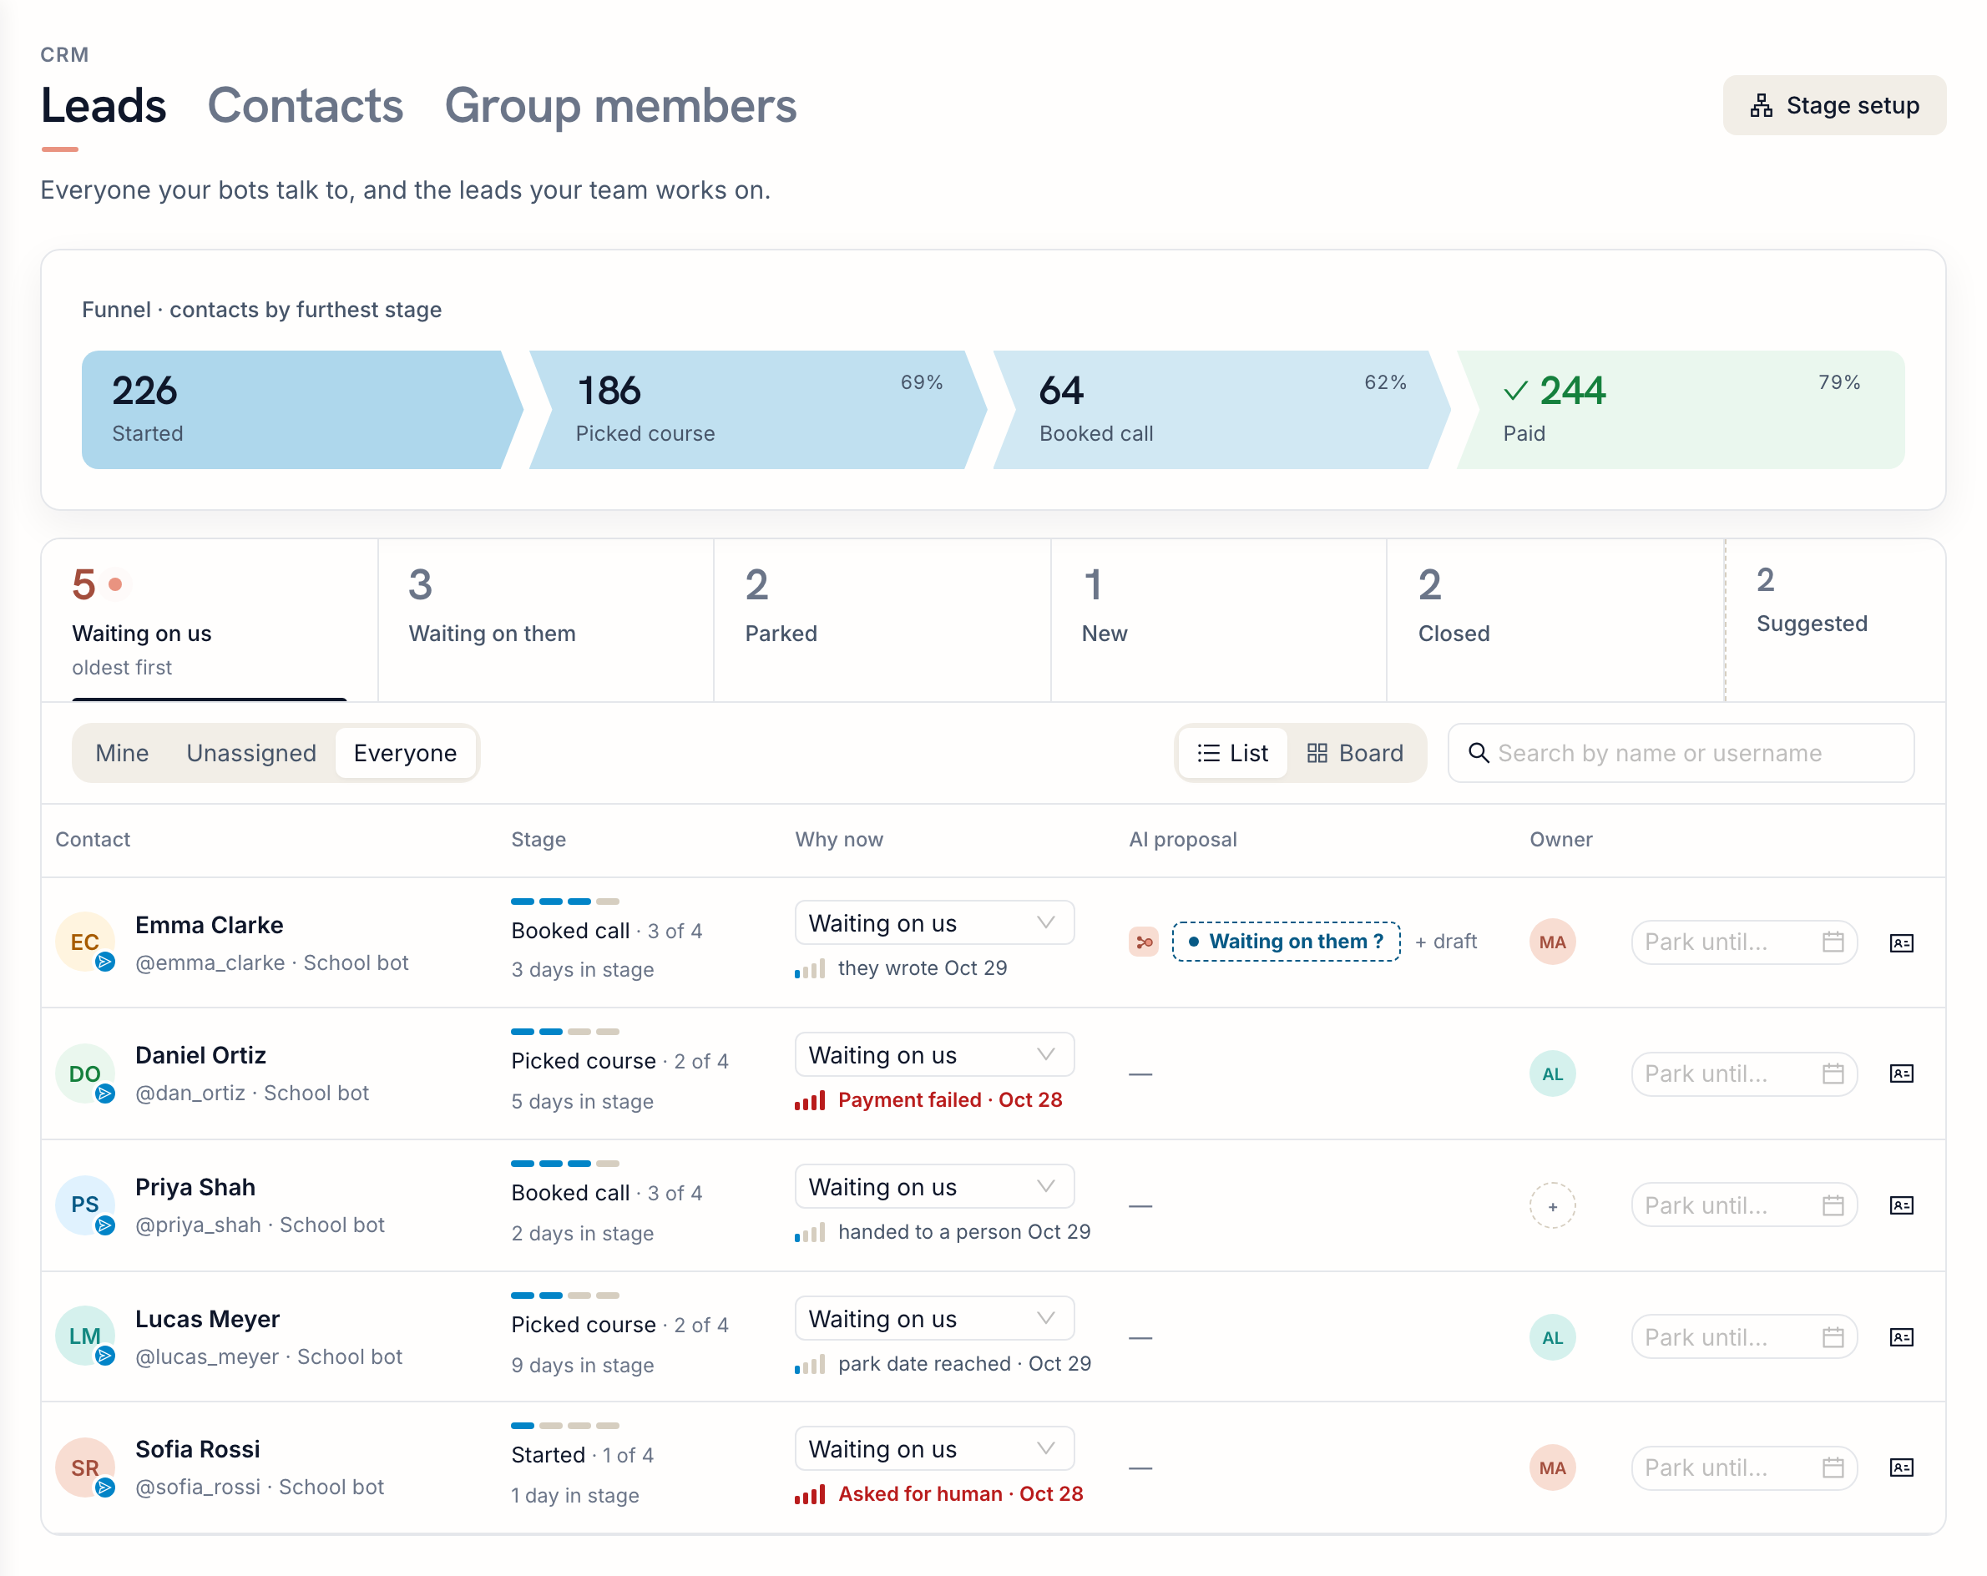
Task: Click the 244 Paid funnel stage
Action: tap(1680, 409)
